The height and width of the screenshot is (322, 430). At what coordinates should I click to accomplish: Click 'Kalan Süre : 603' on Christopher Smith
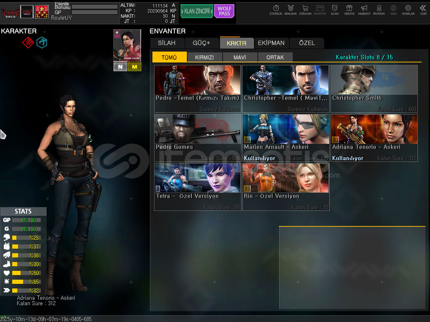[397, 109]
